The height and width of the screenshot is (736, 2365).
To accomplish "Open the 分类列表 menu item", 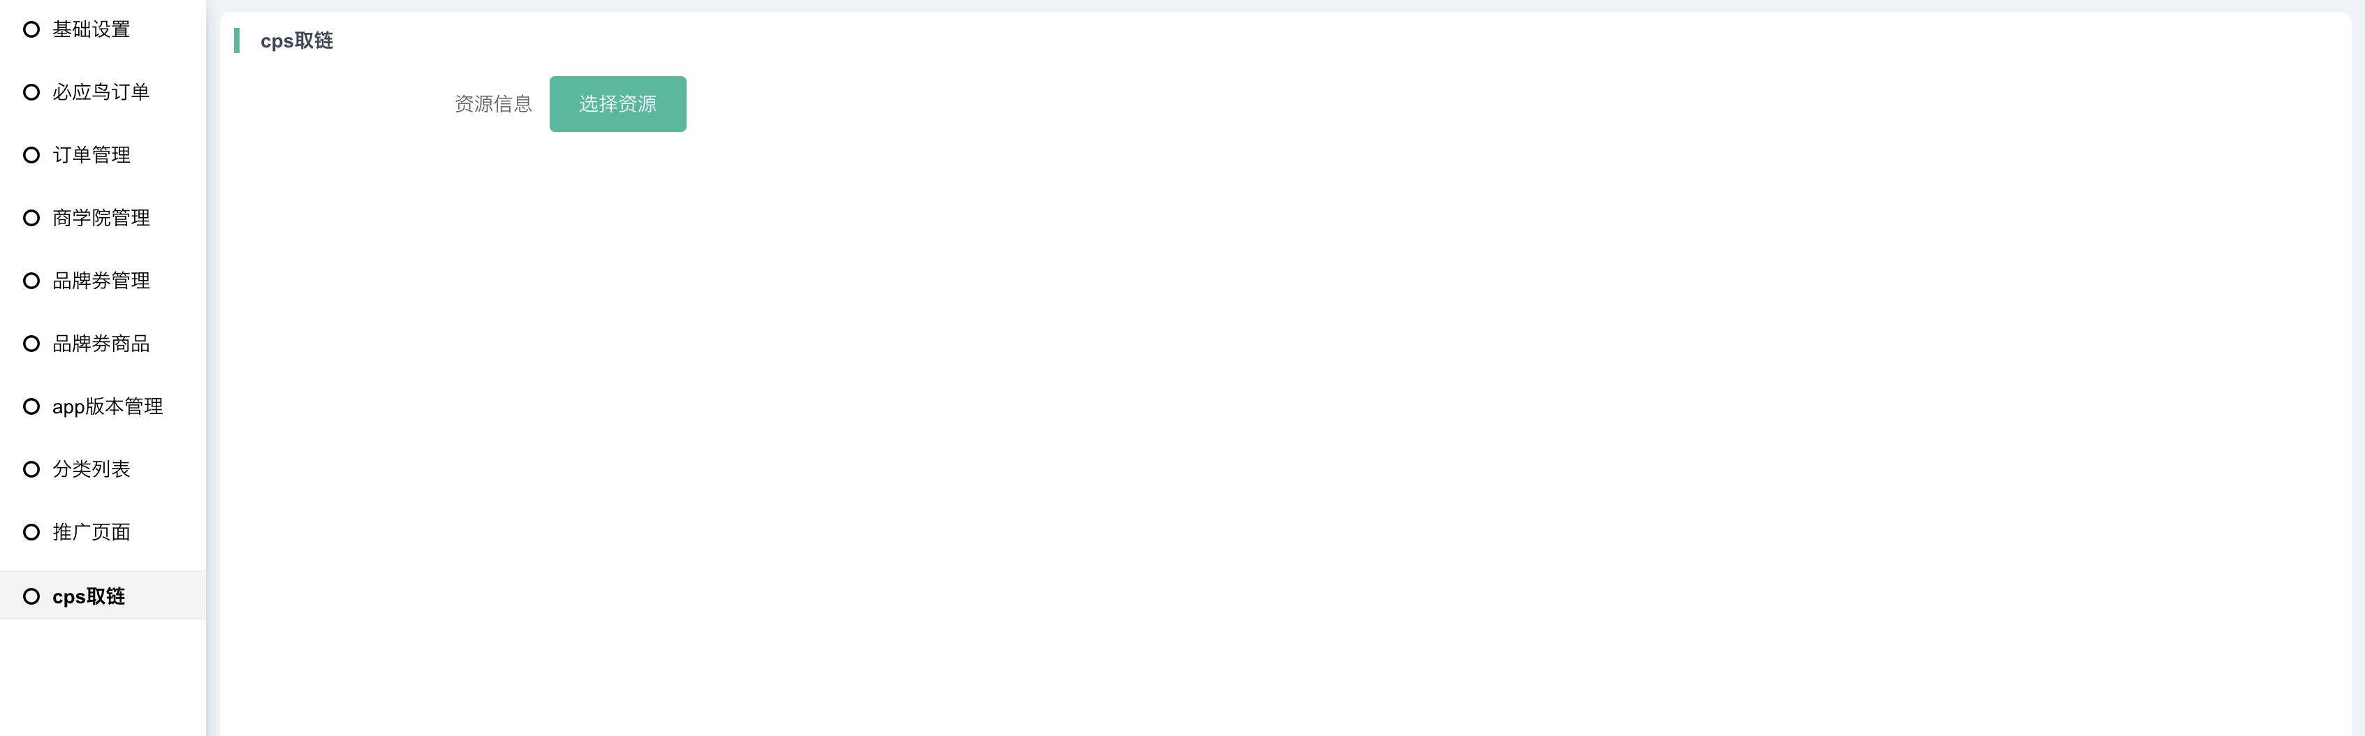I will (x=103, y=469).
